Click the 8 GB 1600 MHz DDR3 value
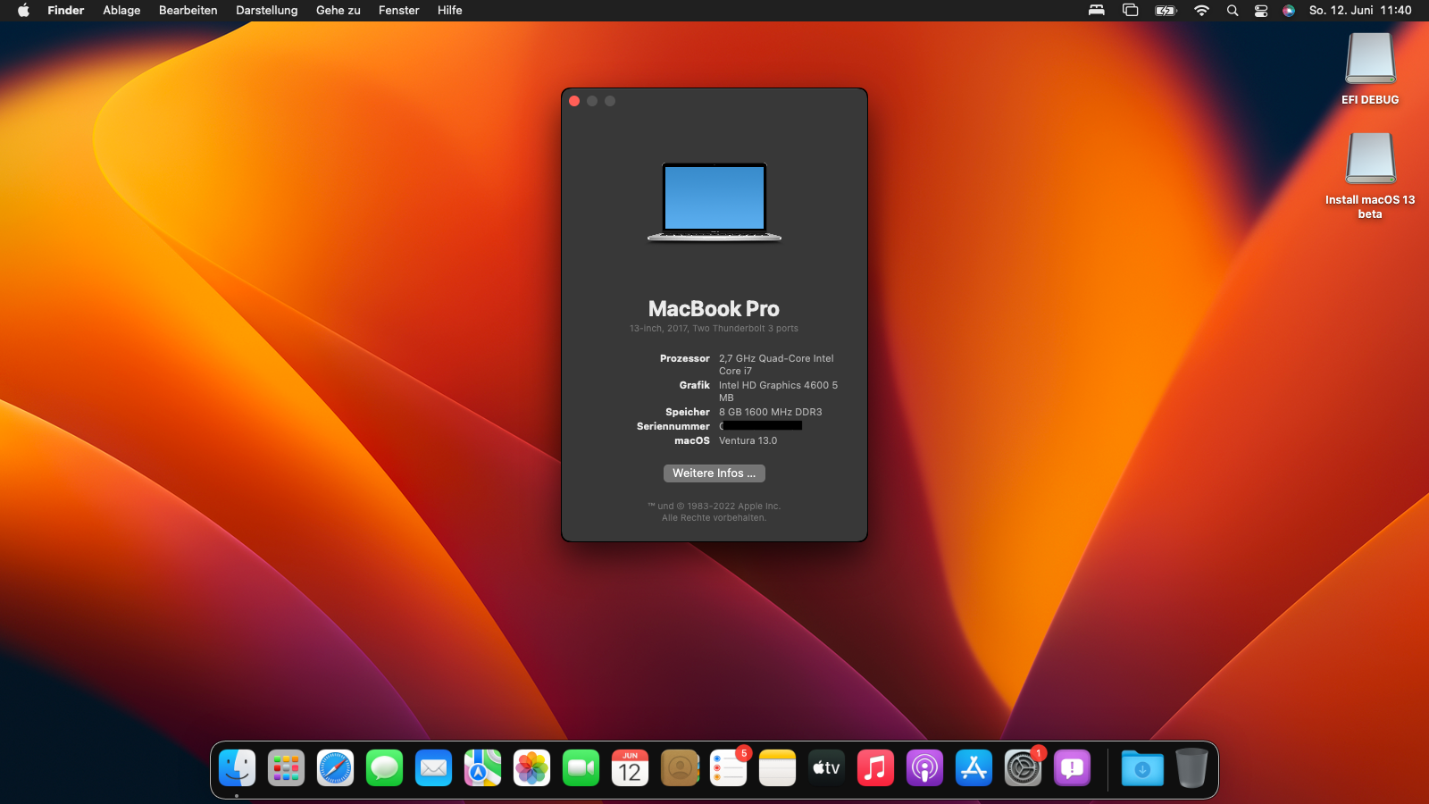 (771, 412)
